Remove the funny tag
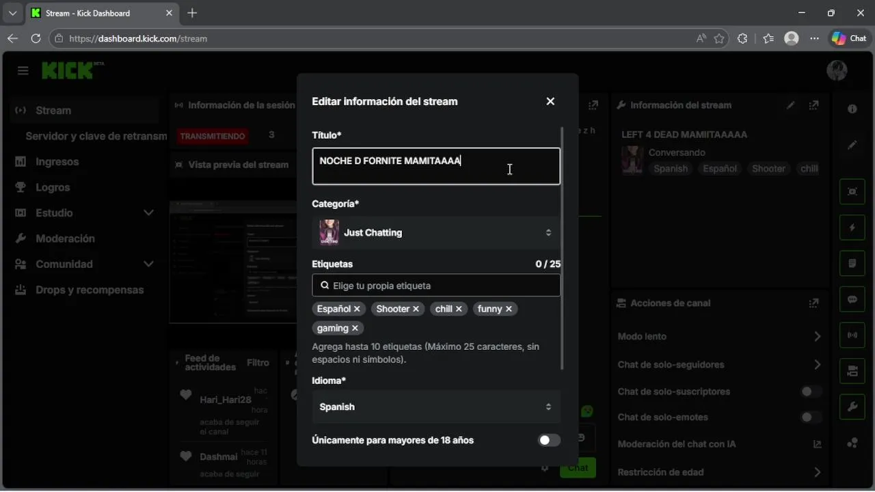Image resolution: width=875 pixels, height=492 pixels. 509,309
